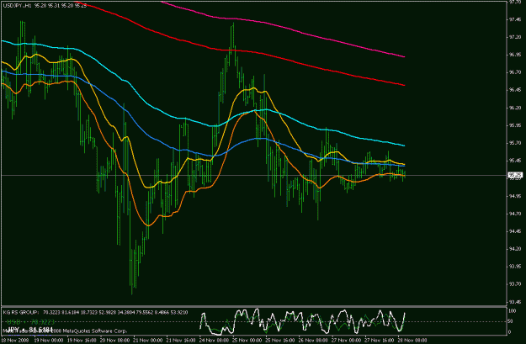This screenshot has height=344, width=526.
Task: Click the USD 70.3223 indicator reading
Action: click(x=31, y=322)
